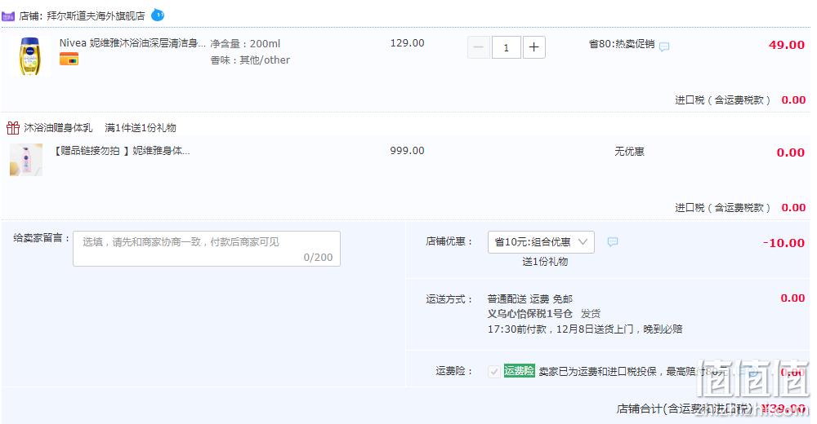Increase quantity with the plus button
Screen dimensions: 817x424
coord(534,47)
